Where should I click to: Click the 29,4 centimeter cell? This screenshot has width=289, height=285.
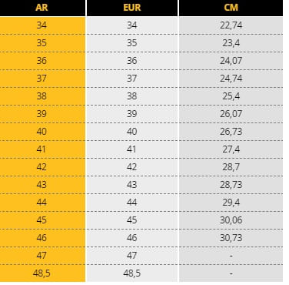231,203
